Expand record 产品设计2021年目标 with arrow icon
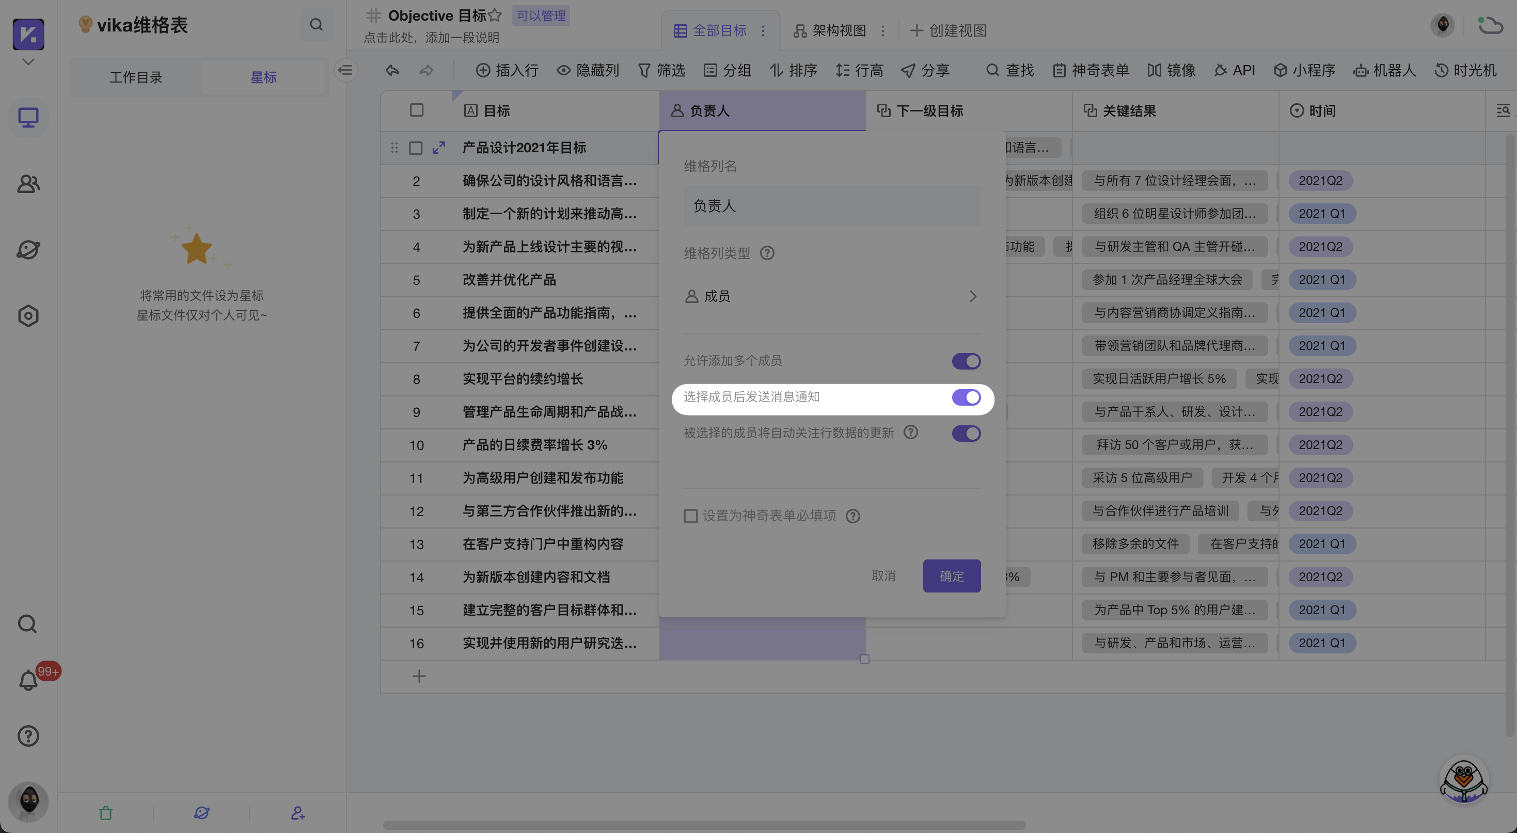 (x=439, y=148)
